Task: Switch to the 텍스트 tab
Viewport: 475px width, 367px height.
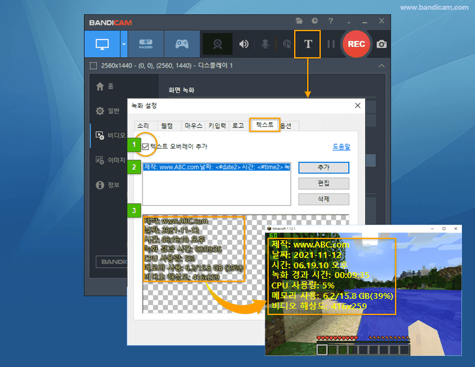Action: pyautogui.click(x=265, y=125)
